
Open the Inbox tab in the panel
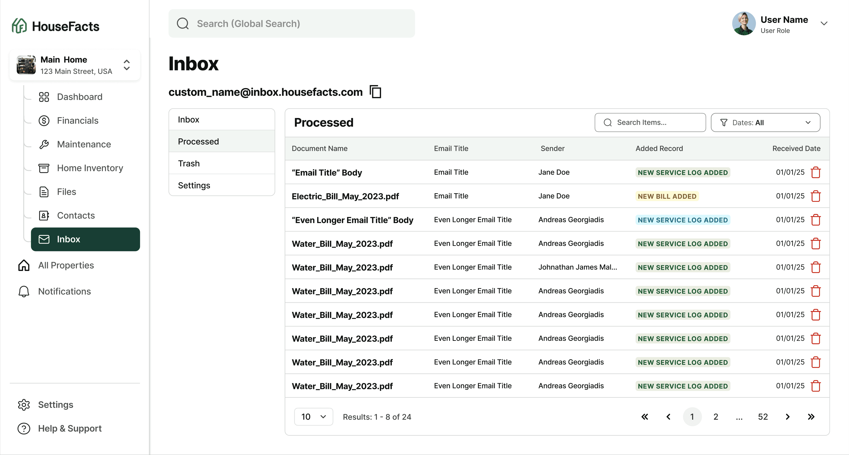[189, 119]
